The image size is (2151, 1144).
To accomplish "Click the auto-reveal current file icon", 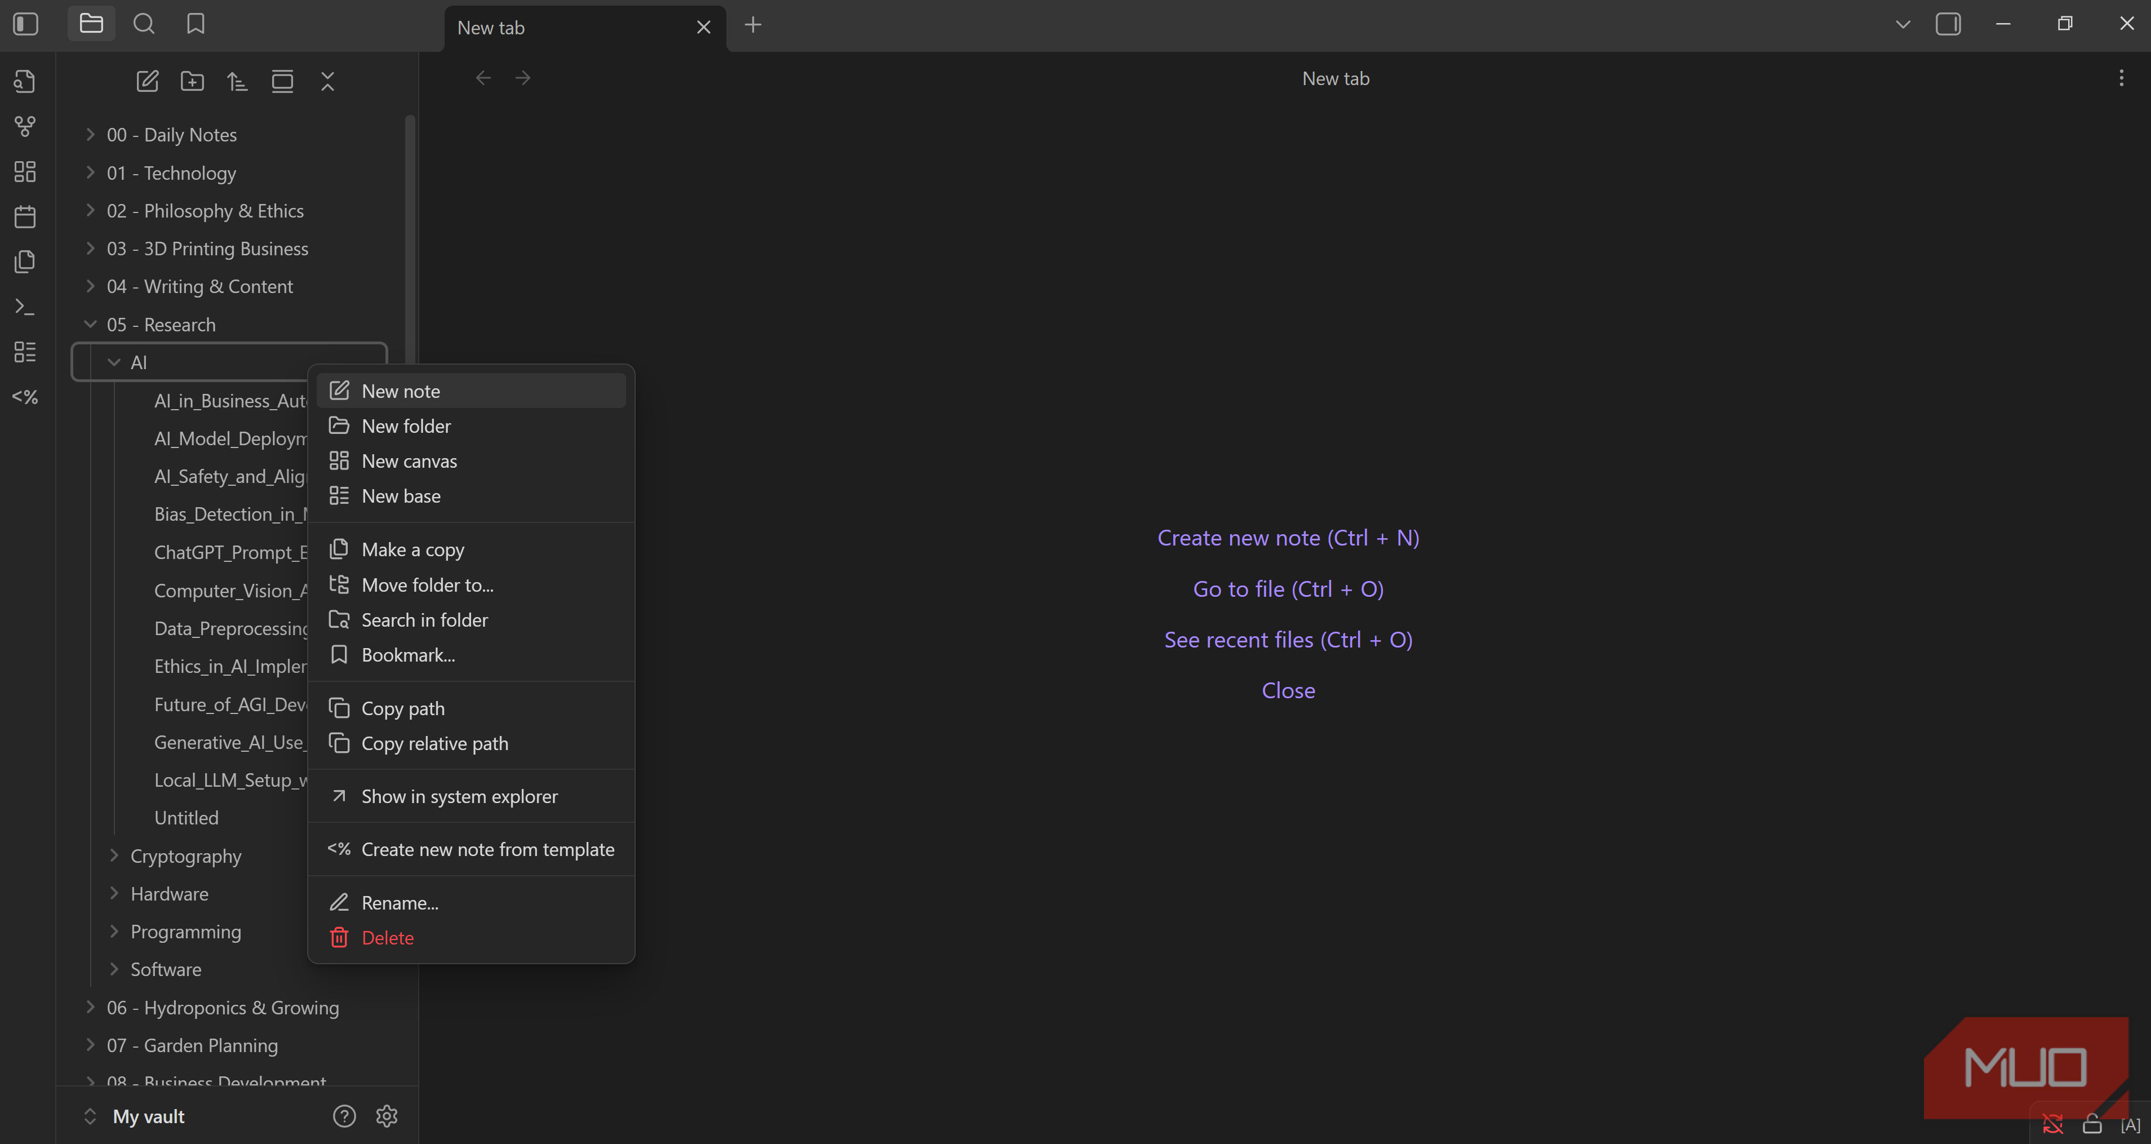I will click(x=282, y=81).
